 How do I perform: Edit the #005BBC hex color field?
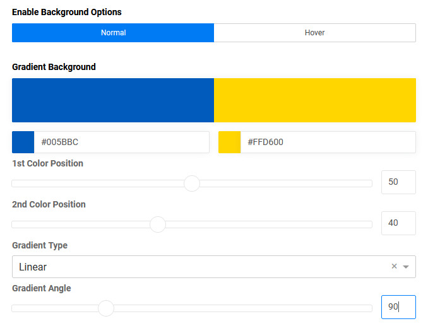121,143
